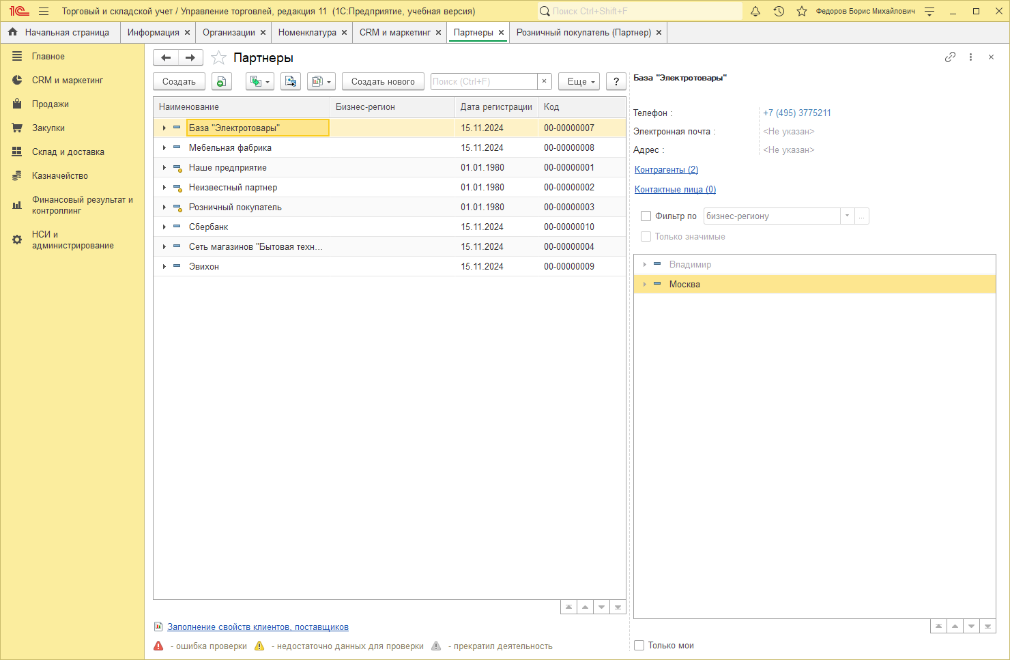Open Контактные лица (0) link
The image size is (1010, 660).
(x=675, y=190)
